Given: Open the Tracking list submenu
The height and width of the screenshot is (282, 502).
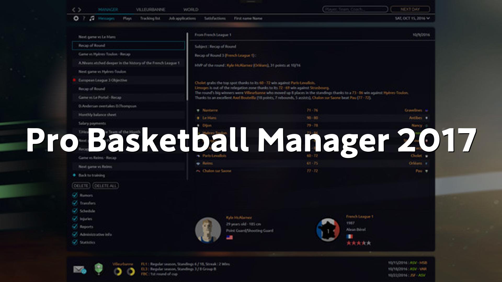Looking at the screenshot, I should point(150,18).
